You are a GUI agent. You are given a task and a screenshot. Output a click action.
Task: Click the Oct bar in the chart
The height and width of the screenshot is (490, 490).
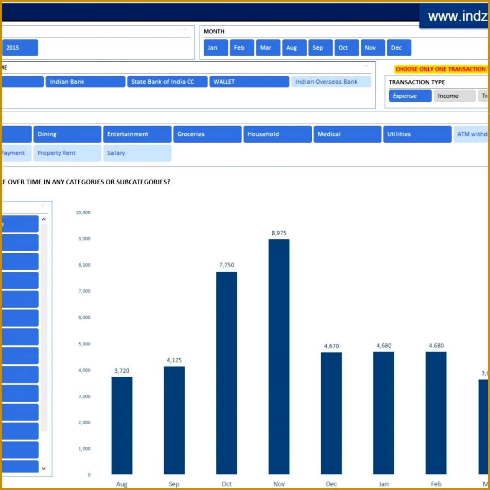[226, 373]
